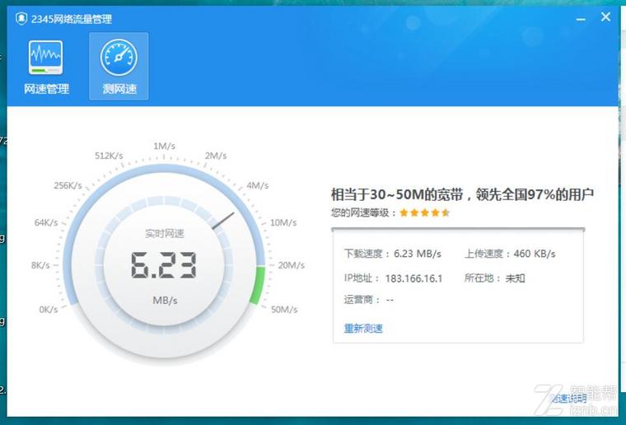Click the 重新测速 retest link
Screen dimensions: 626x425
click(363, 329)
